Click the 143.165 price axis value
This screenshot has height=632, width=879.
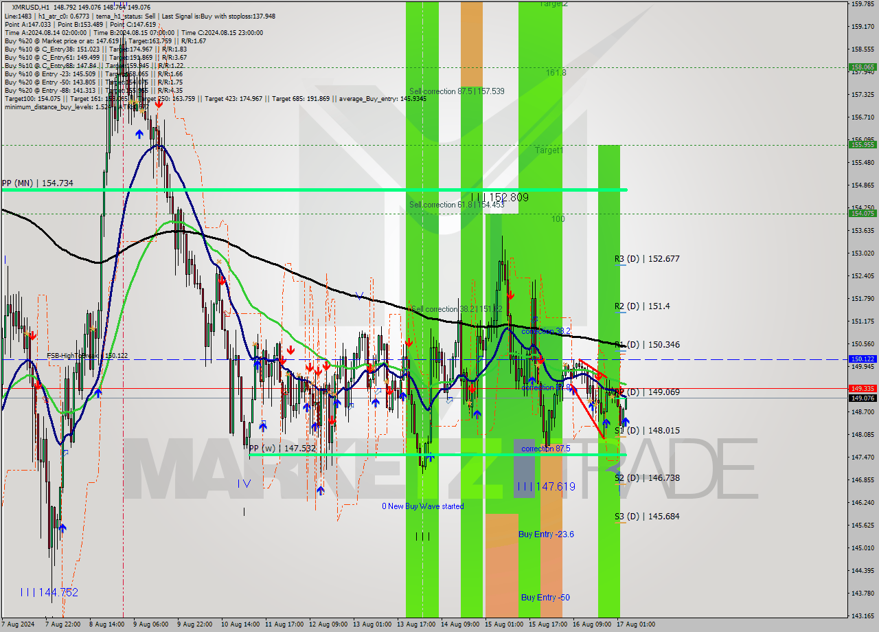click(x=863, y=616)
